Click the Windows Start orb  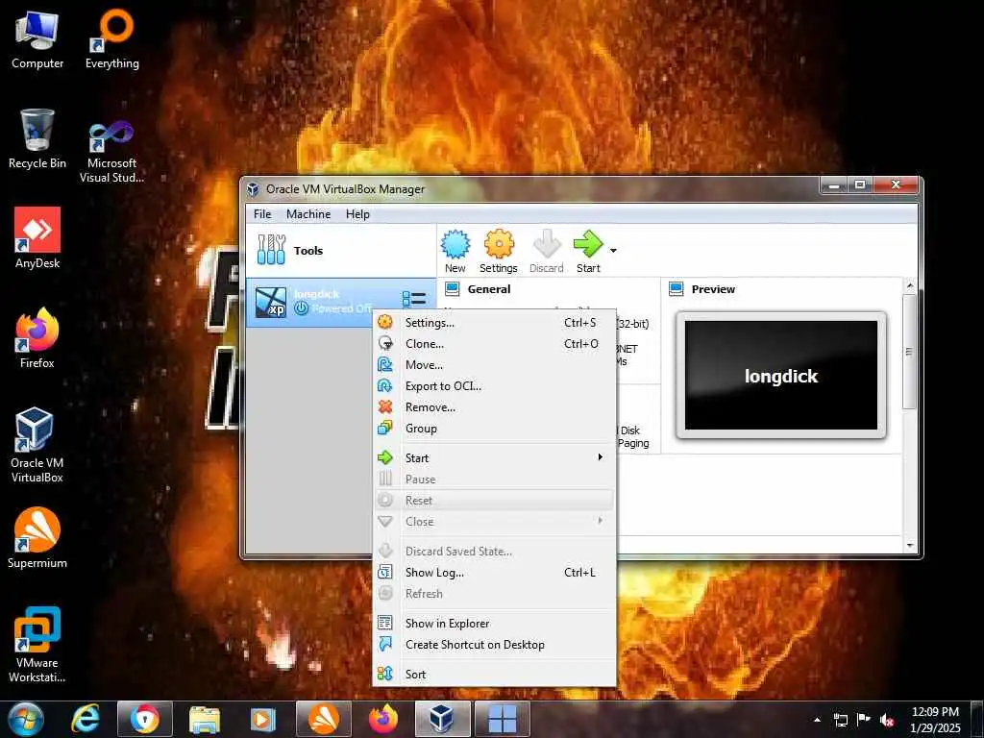(x=25, y=719)
